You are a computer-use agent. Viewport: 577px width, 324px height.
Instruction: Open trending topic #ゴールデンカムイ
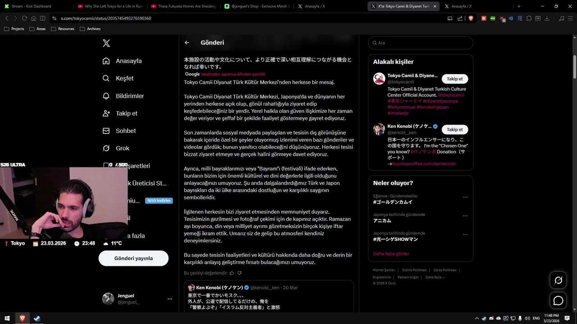pyautogui.click(x=393, y=202)
